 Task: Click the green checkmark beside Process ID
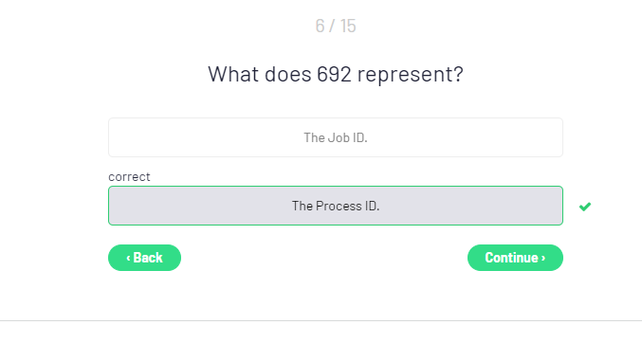pos(585,207)
